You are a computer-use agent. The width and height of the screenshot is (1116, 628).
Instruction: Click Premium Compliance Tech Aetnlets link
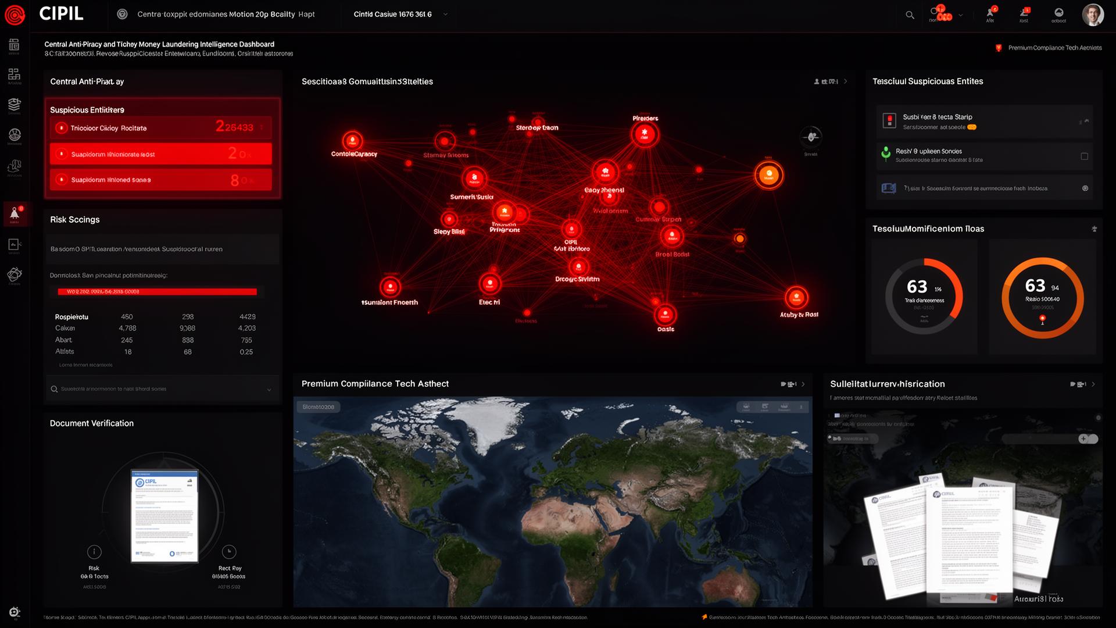pyautogui.click(x=1054, y=48)
